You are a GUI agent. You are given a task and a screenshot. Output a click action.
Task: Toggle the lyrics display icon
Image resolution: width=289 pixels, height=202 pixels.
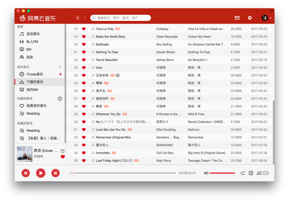250,173
